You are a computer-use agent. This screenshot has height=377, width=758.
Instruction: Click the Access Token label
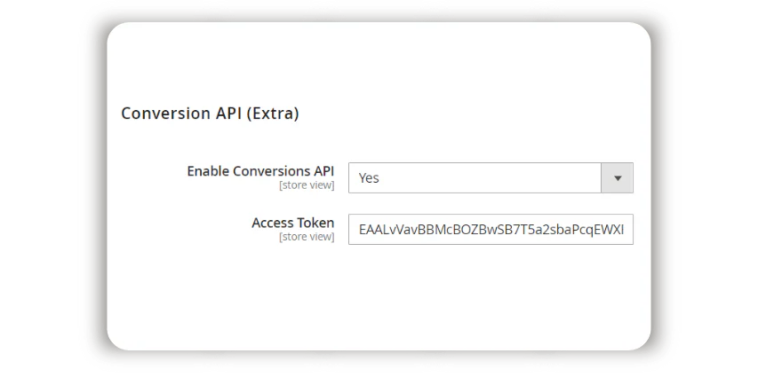coord(292,223)
